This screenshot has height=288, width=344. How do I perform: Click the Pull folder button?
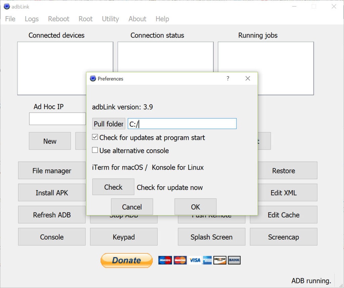coord(109,124)
